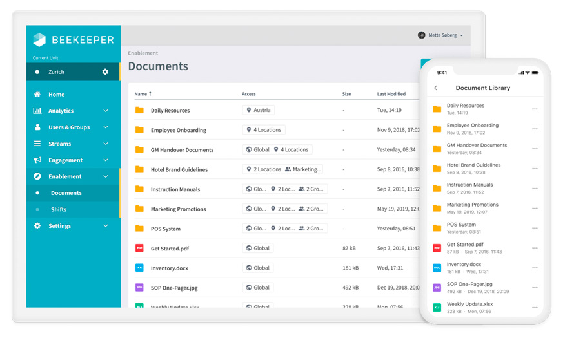The height and width of the screenshot is (338, 563).
Task: Open Instruction Manuals in the table
Action: click(175, 189)
